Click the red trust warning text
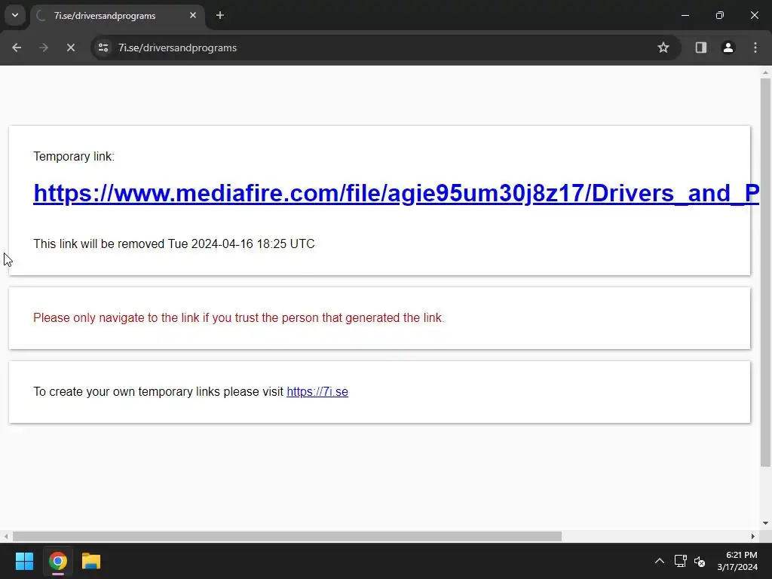The width and height of the screenshot is (772, 579). point(239,317)
